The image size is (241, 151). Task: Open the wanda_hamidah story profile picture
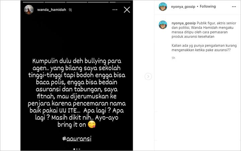coord(29,10)
